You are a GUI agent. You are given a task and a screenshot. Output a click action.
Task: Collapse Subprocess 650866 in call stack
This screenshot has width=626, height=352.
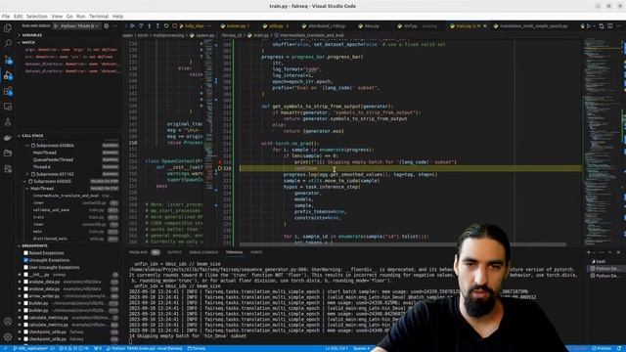27,146
